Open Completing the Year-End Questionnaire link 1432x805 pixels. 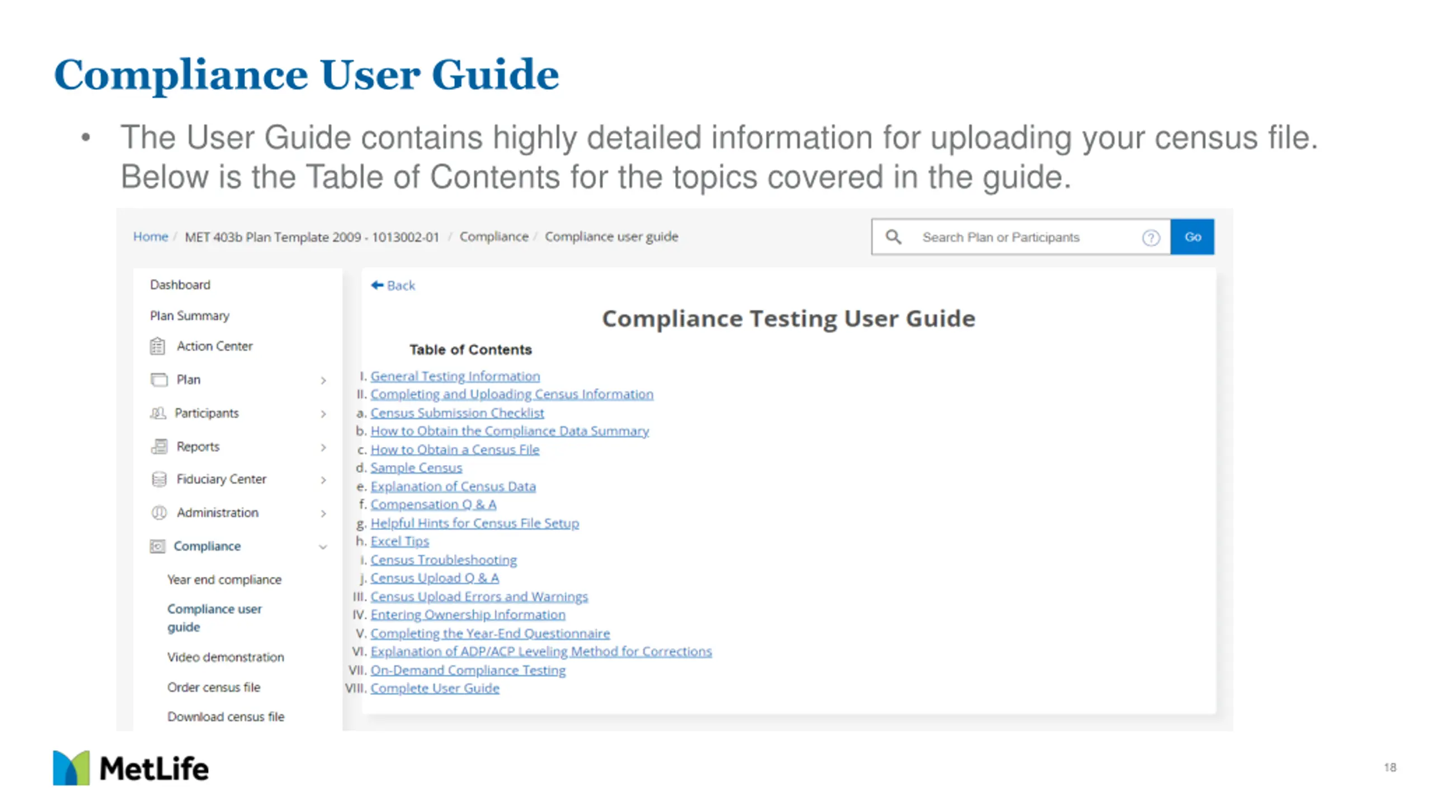coord(490,633)
